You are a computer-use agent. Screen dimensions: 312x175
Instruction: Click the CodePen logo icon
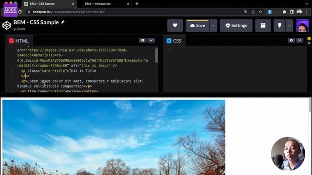7,25
